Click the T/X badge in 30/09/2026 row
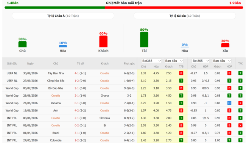Screen dimensions: 246x143 240,73
